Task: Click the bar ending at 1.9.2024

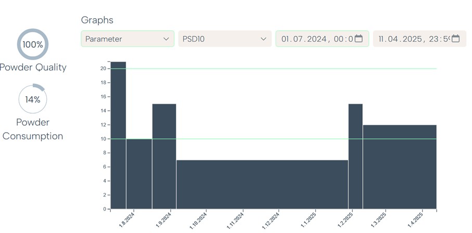Action: 164,156
